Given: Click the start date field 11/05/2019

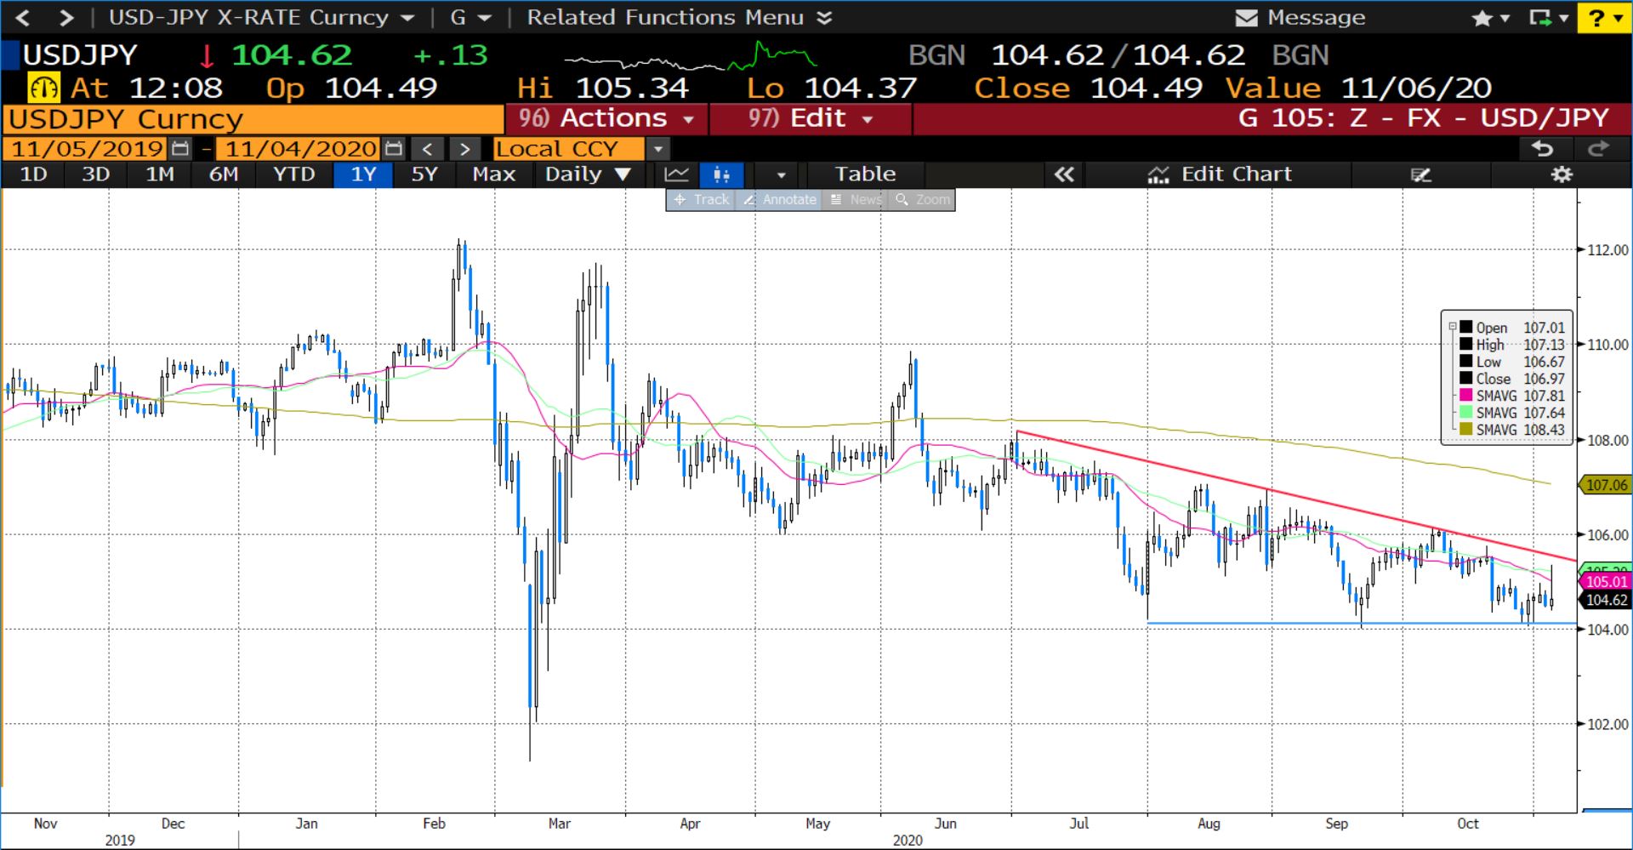Looking at the screenshot, I should (87, 149).
